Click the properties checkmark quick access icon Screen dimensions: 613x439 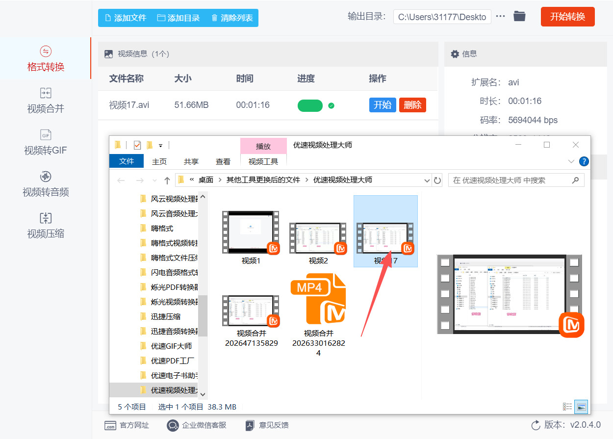pyautogui.click(x=137, y=145)
